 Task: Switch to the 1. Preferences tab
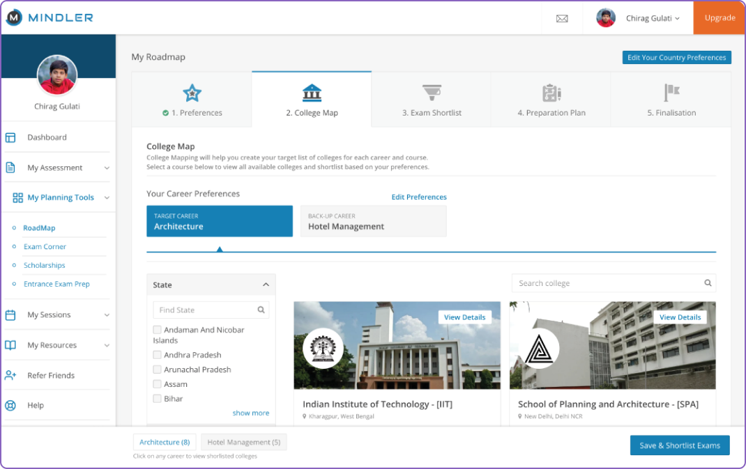[x=192, y=100]
